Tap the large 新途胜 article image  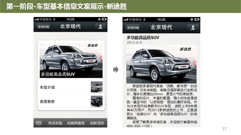161,64
